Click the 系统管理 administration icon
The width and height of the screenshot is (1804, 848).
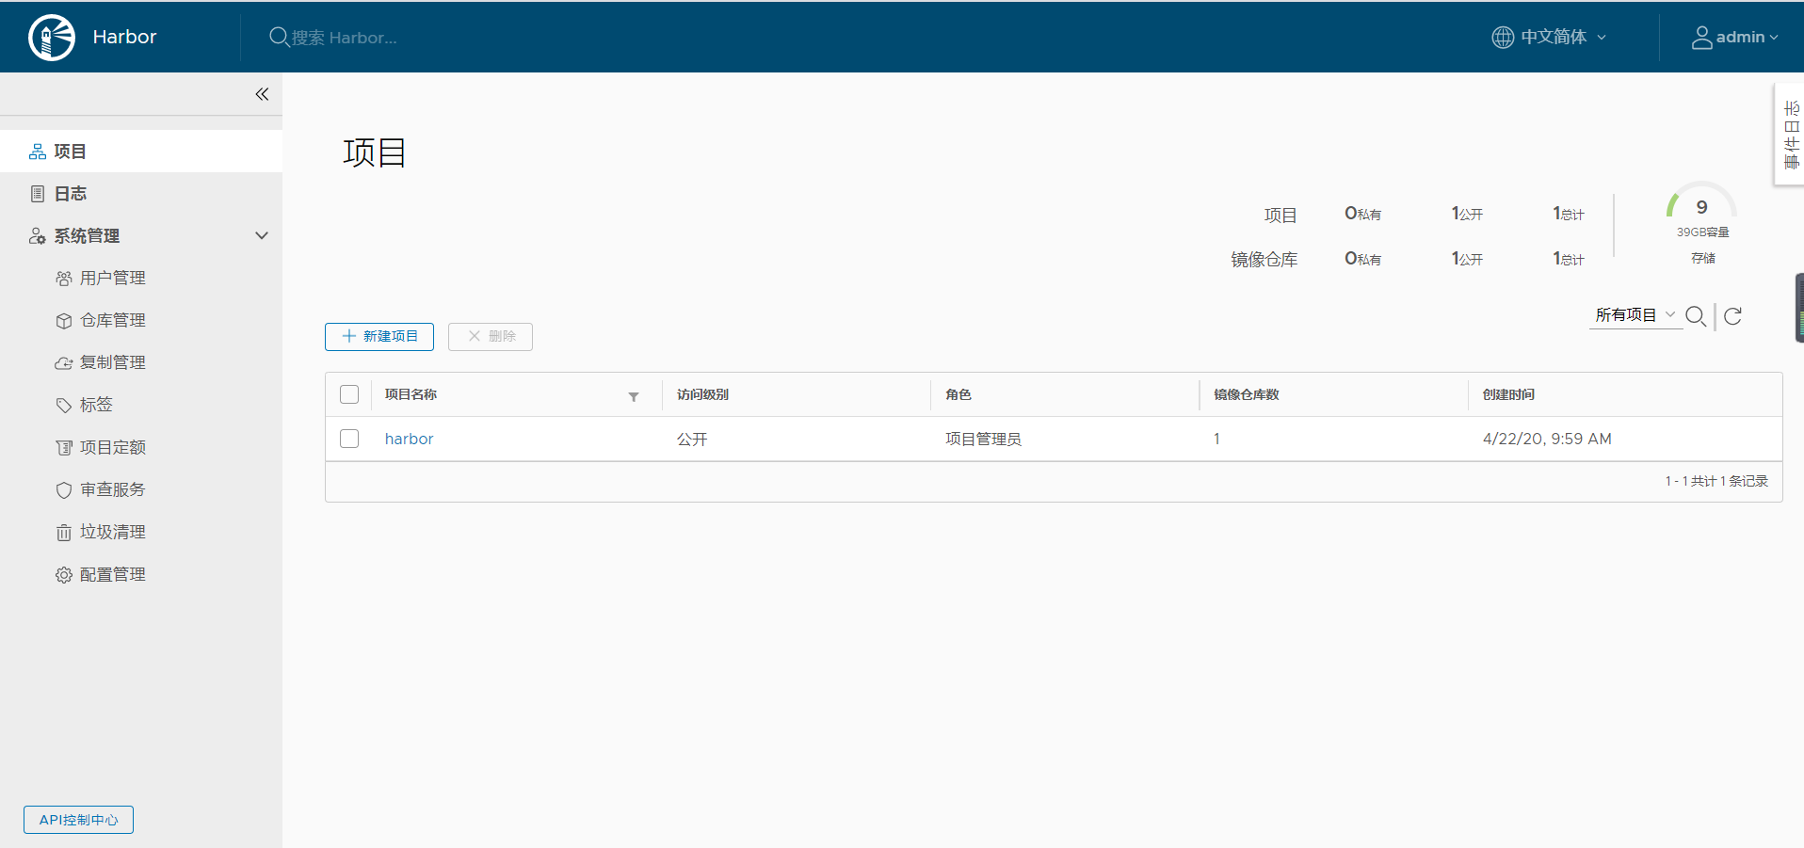tap(38, 236)
